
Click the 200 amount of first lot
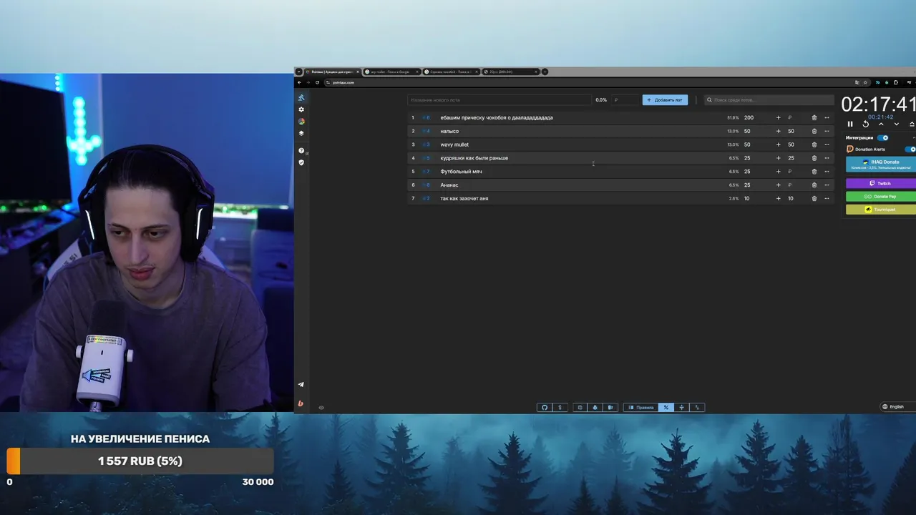pos(749,117)
